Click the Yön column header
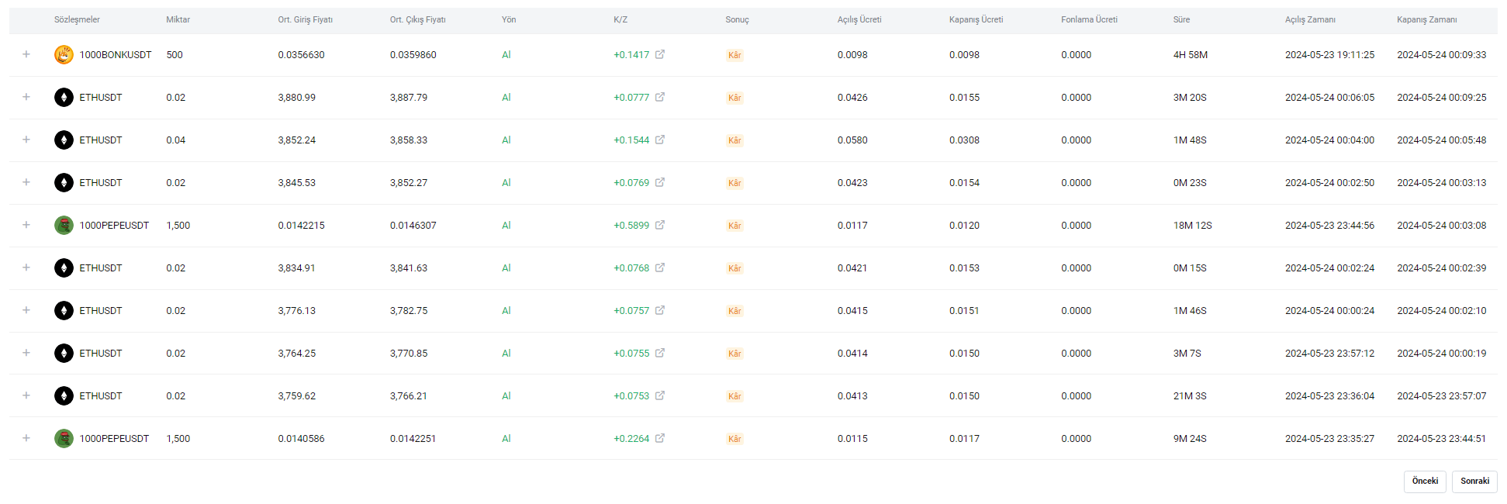The image size is (1507, 504). tap(509, 19)
